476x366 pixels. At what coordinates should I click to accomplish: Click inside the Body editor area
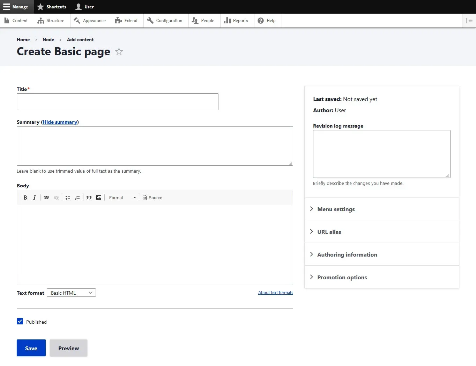tap(155, 245)
